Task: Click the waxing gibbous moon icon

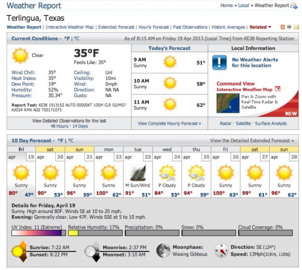Action: (164, 251)
